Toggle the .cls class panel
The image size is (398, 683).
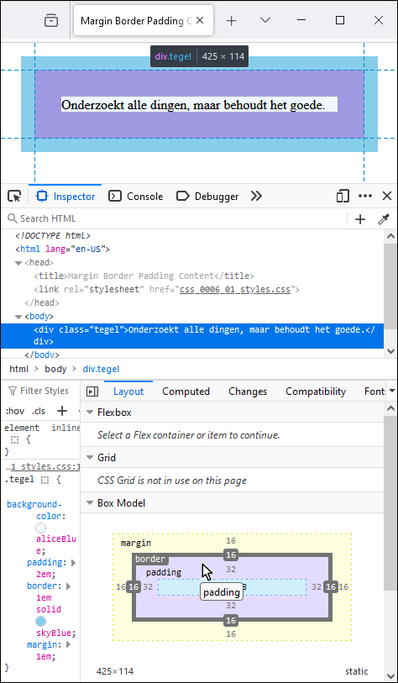pyautogui.click(x=39, y=411)
